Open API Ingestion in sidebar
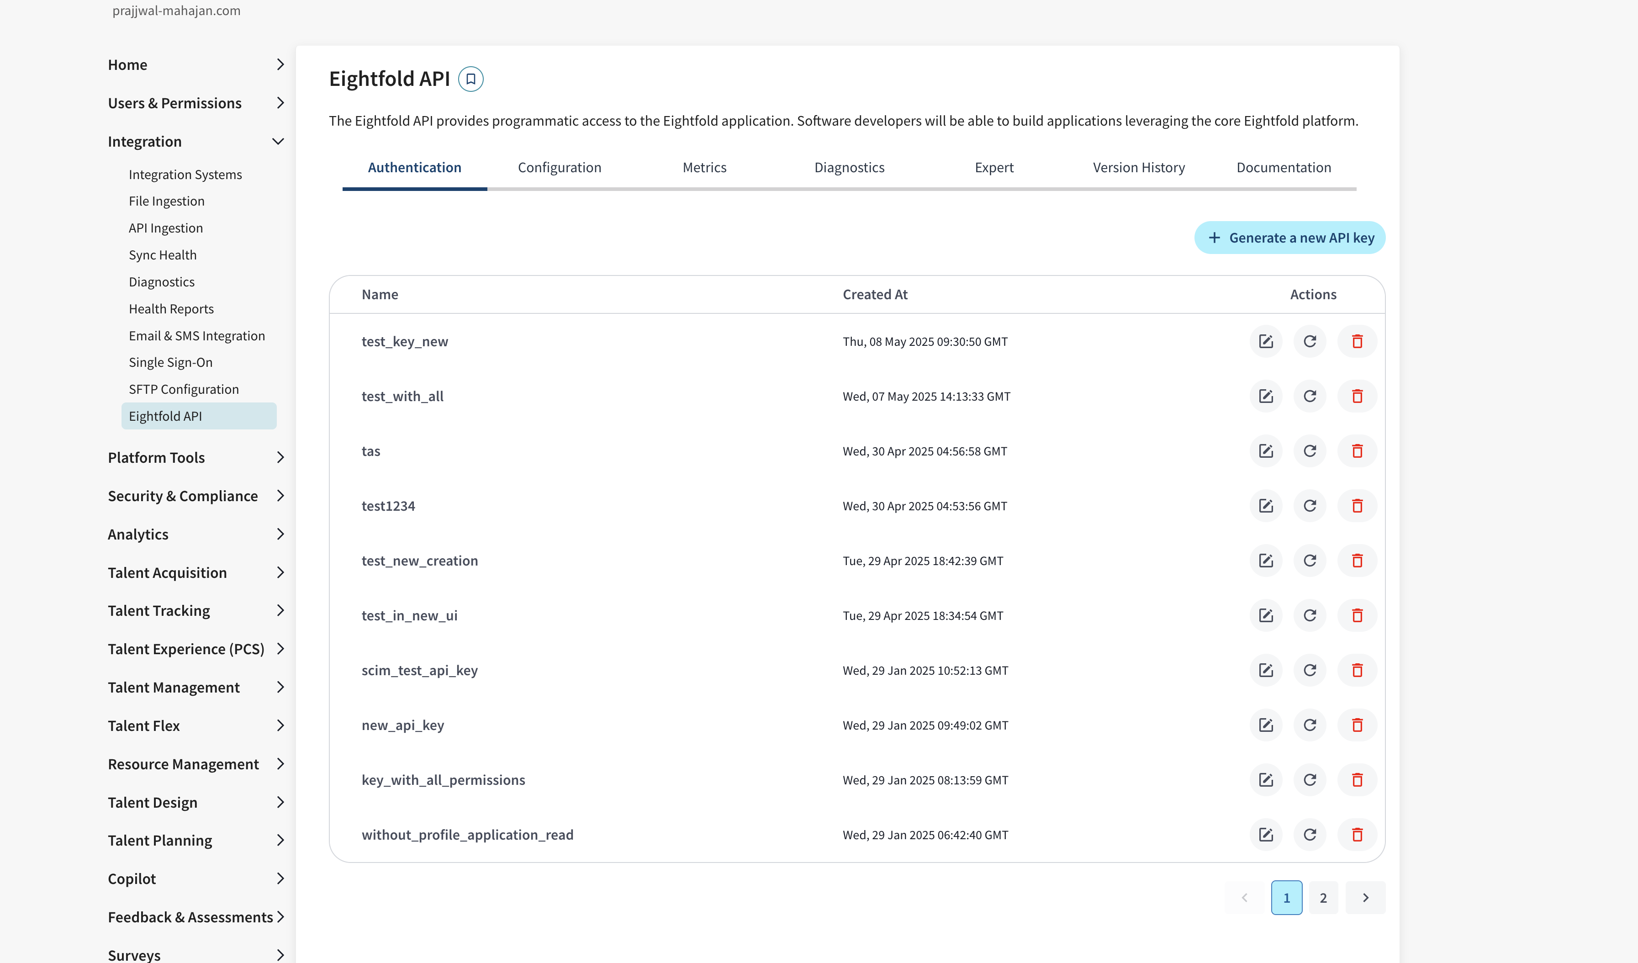The image size is (1638, 963). [166, 228]
